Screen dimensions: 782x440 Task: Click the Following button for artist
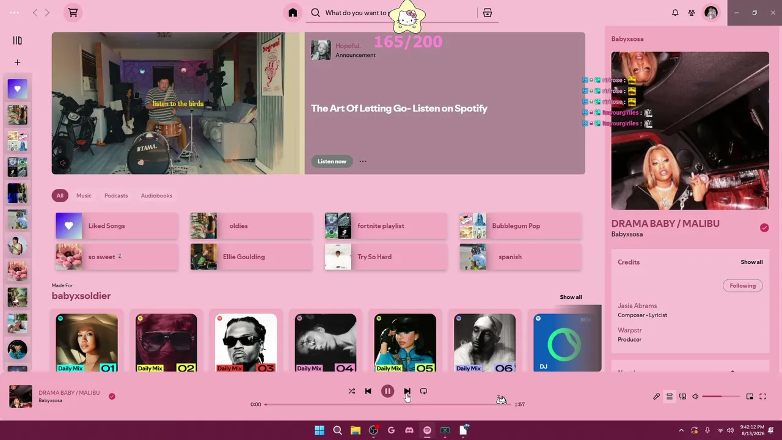pos(743,285)
